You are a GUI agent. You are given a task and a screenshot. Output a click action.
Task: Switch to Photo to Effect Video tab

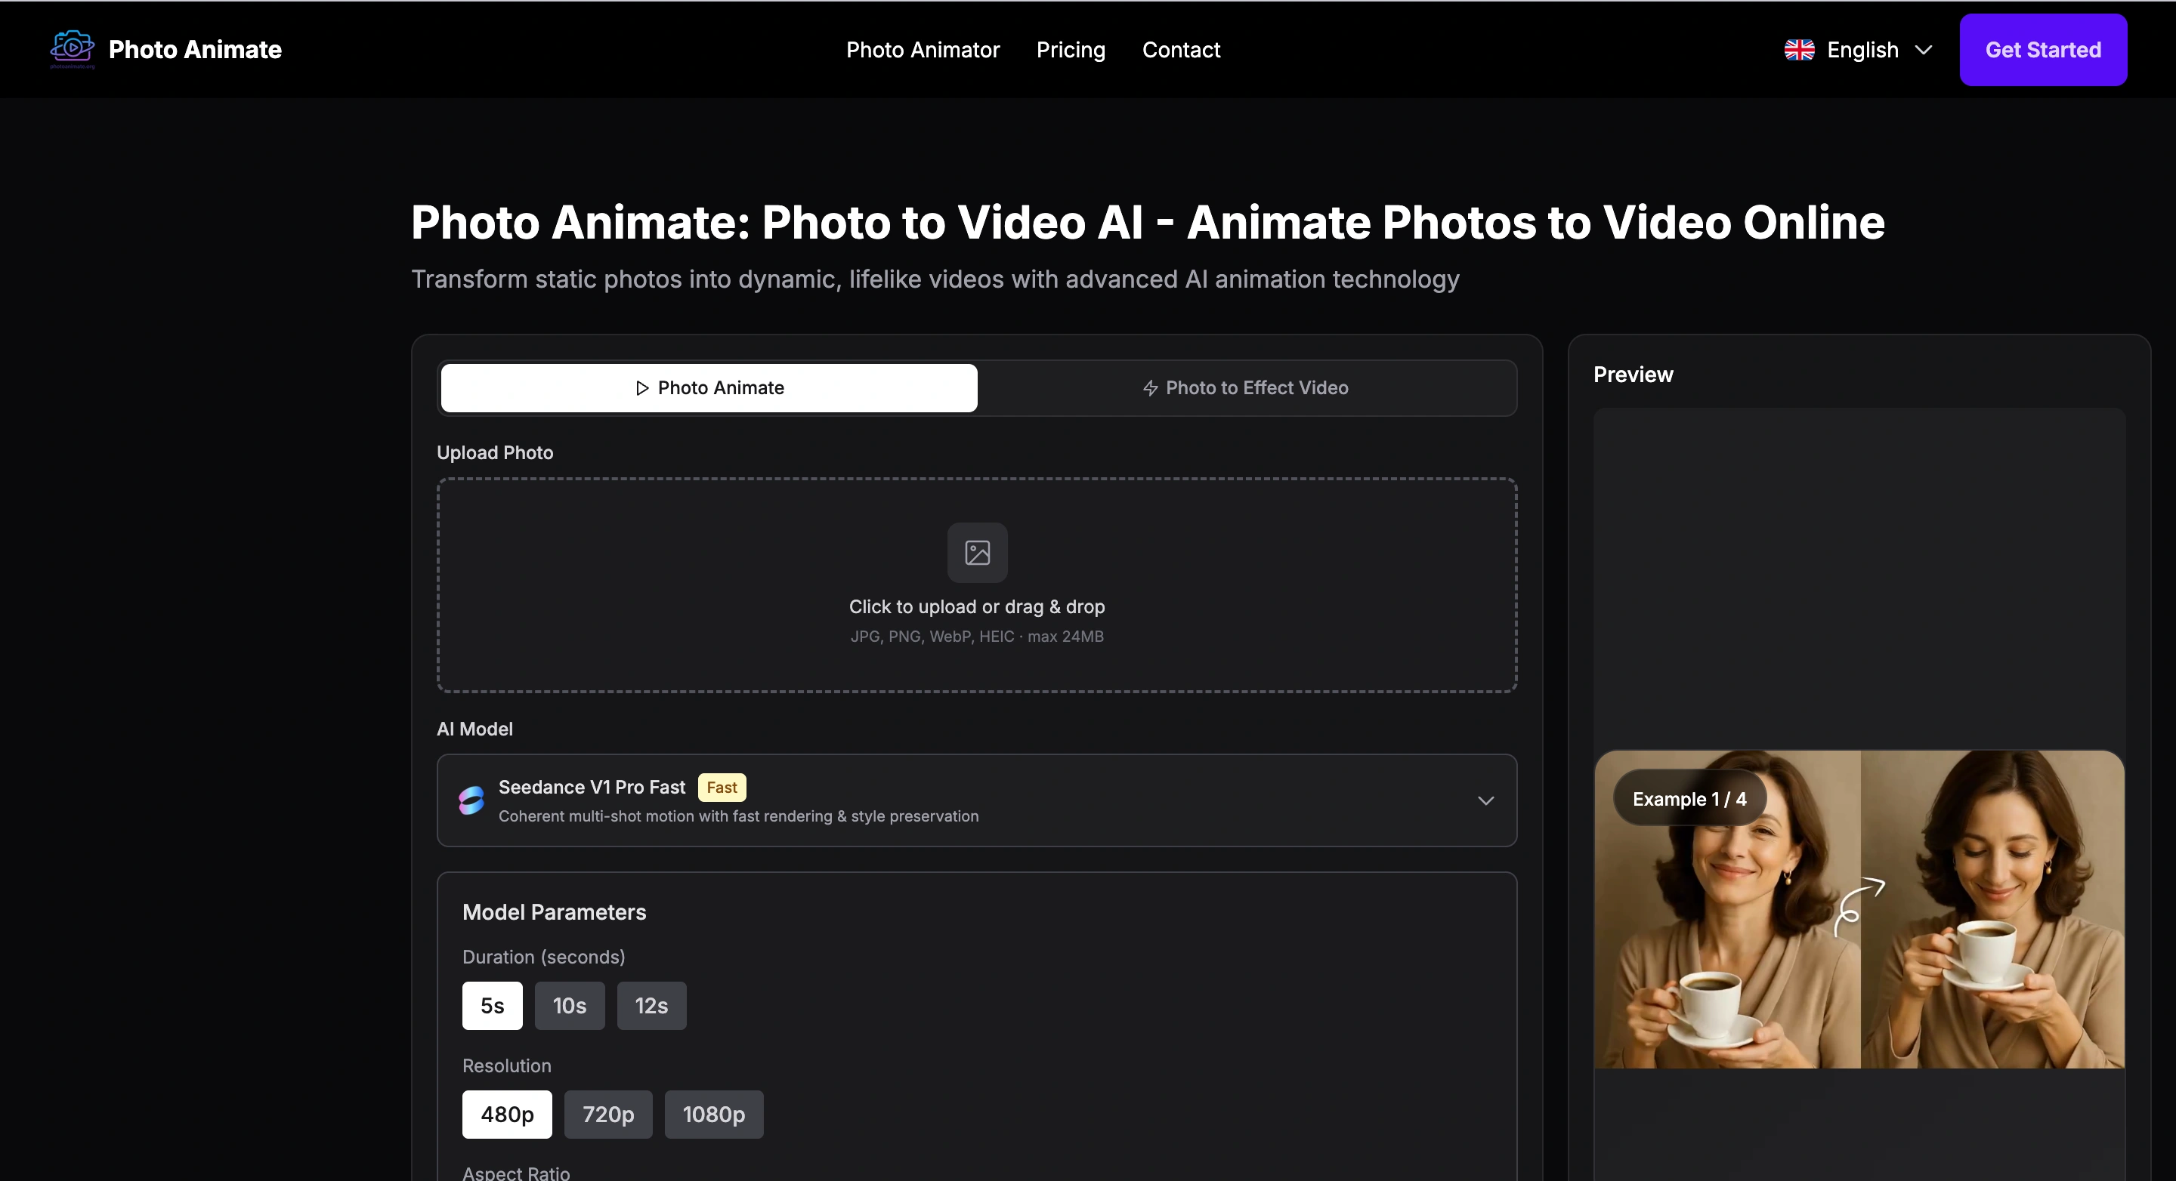coord(1246,387)
